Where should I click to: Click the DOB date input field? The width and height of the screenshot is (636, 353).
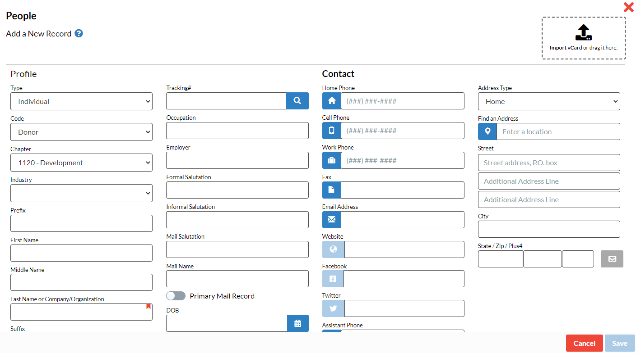coord(227,323)
